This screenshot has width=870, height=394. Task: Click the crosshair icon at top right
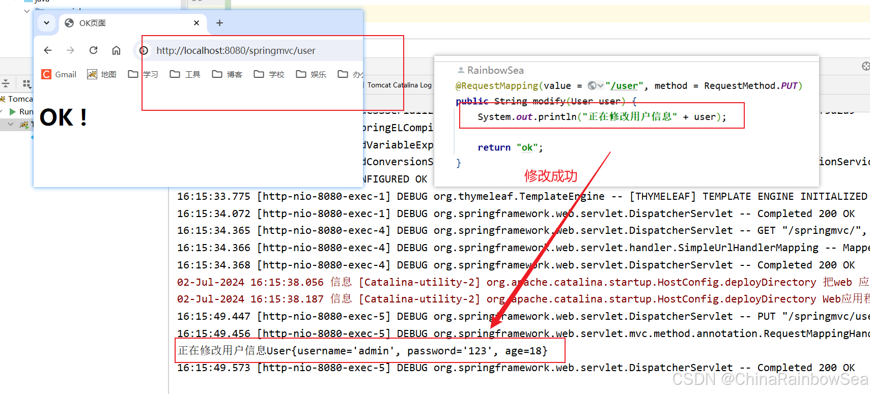point(865,66)
